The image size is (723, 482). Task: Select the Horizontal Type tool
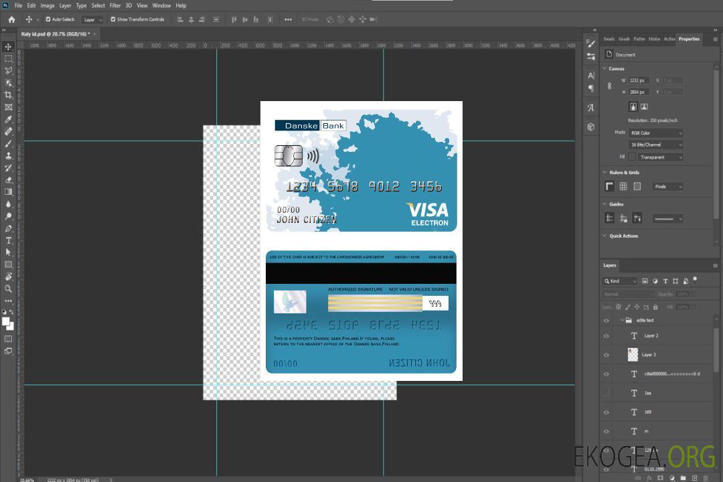pyautogui.click(x=8, y=240)
